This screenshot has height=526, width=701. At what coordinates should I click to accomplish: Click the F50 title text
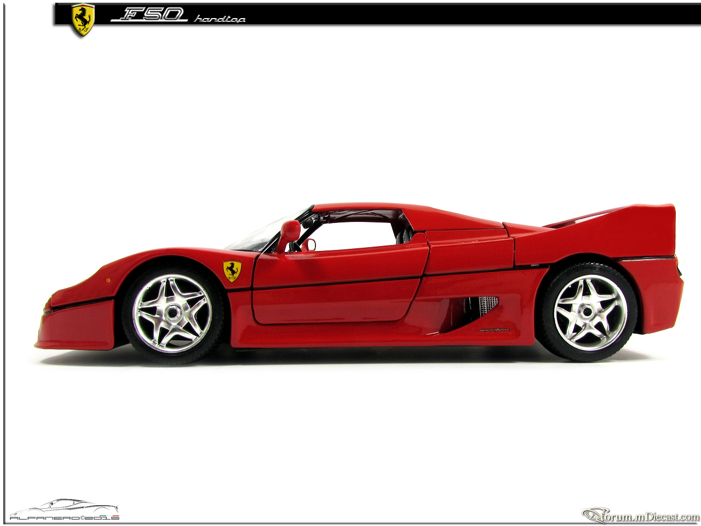coord(148,14)
